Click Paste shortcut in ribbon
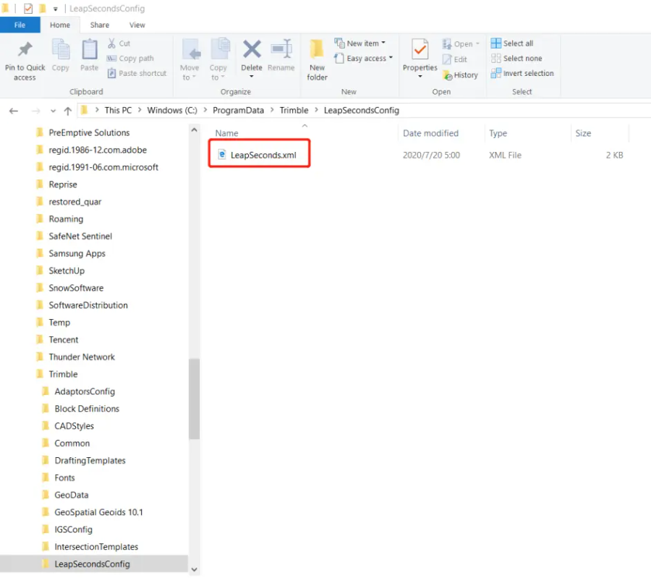Screen dimensions: 651x578 tap(137, 74)
